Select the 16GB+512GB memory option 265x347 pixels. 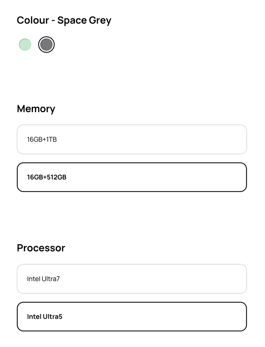point(132,177)
